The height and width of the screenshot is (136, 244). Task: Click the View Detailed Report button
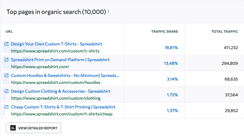point(34,128)
